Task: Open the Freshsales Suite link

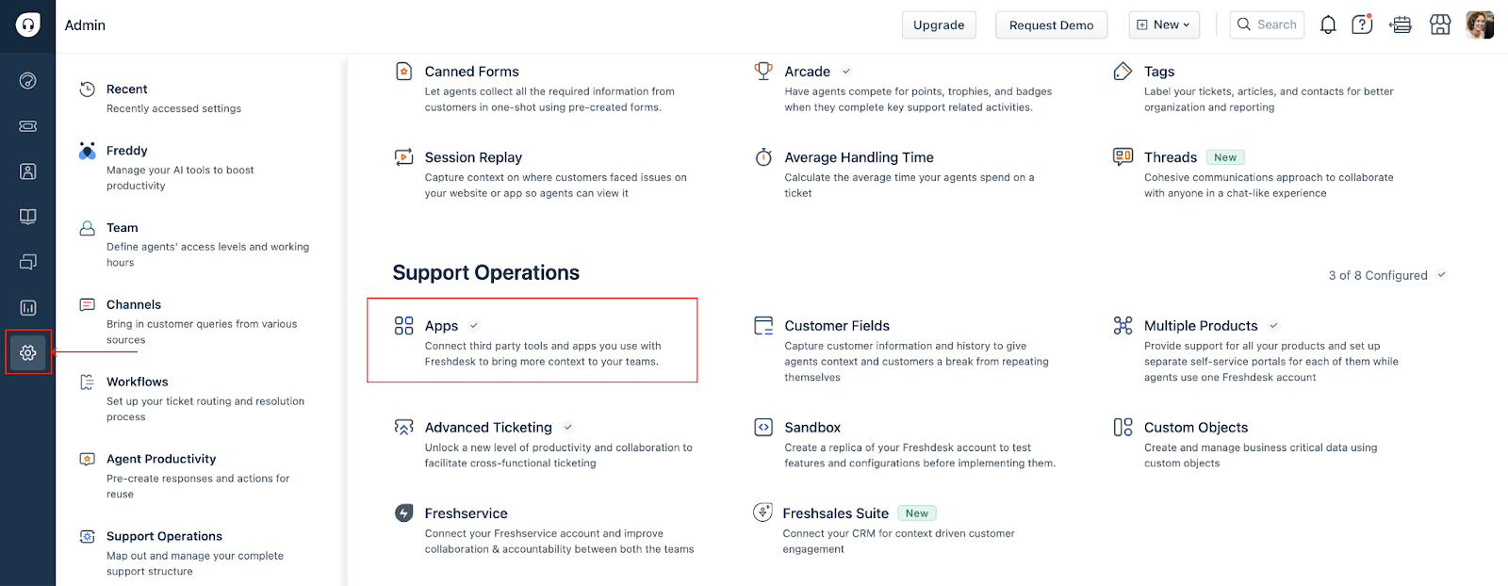Action: (x=836, y=513)
